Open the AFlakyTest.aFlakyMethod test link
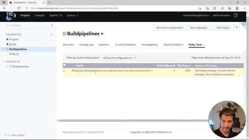This screenshot has width=249, height=140. (86, 71)
